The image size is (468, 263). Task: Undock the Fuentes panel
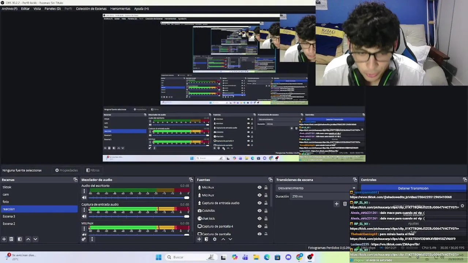pos(271,180)
